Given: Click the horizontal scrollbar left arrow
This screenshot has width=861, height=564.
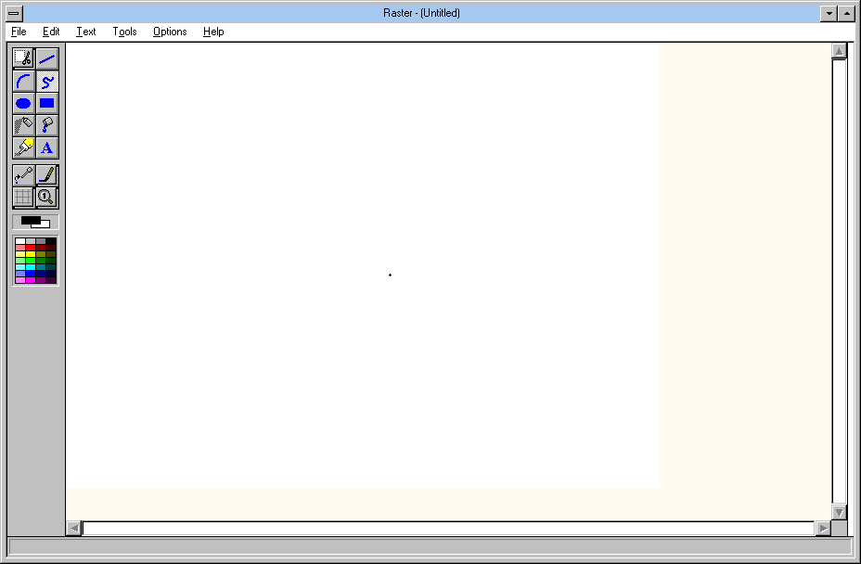Looking at the screenshot, I should tap(74, 529).
